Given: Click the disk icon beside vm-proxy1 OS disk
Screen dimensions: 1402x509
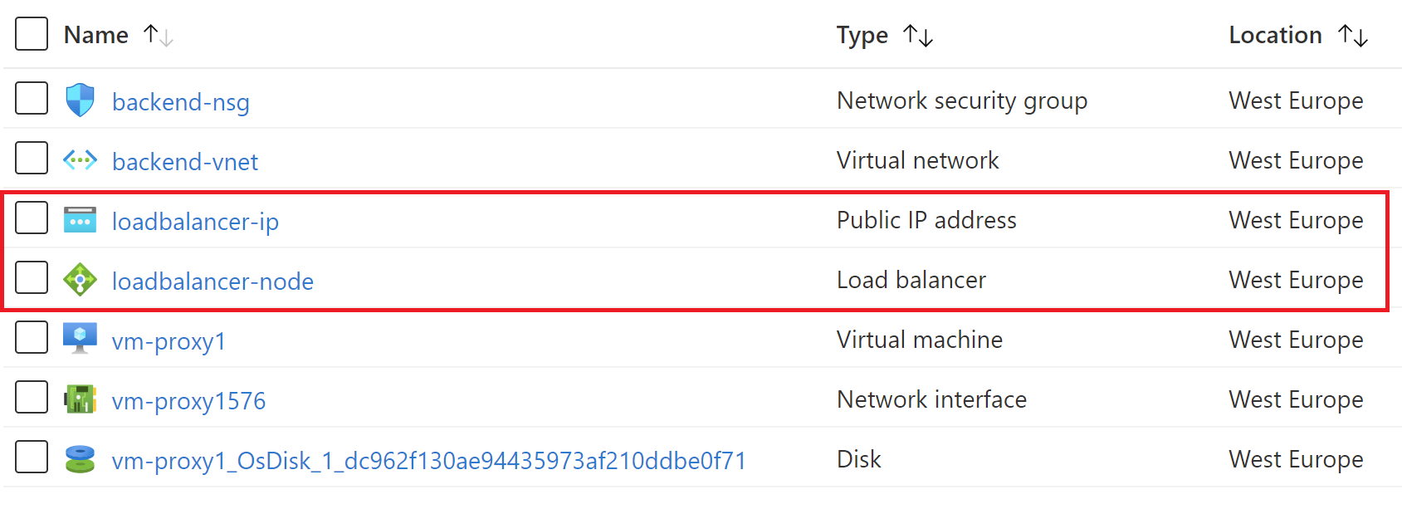Looking at the screenshot, I should coord(79,458).
